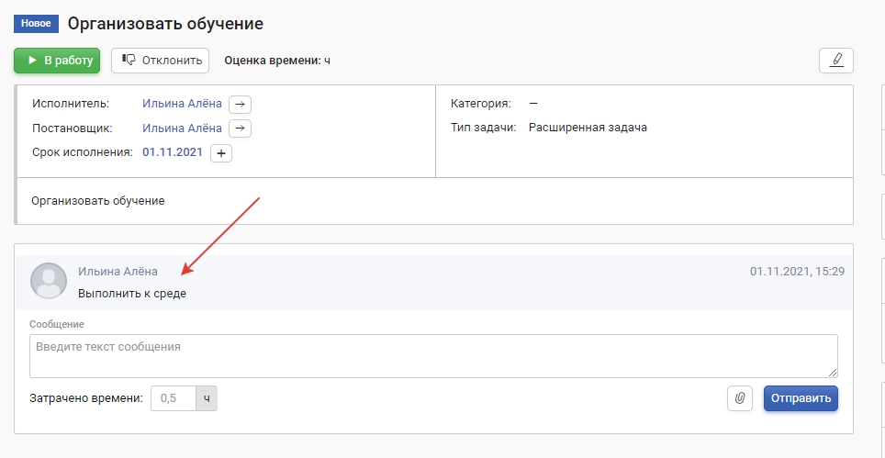Viewport: 885px width, 458px height.
Task: Click the Новое status badge
Action: [x=37, y=23]
